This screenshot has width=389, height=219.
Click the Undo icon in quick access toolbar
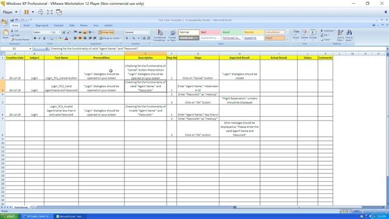point(16,20)
